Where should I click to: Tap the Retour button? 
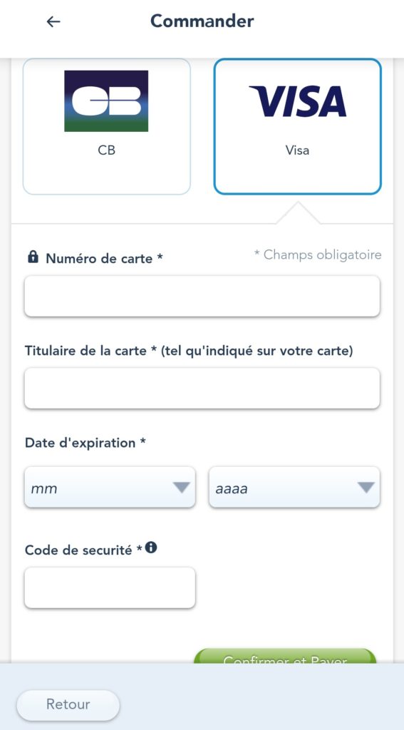tap(68, 704)
